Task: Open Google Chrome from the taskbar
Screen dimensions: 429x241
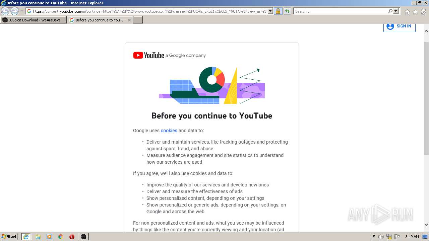Action: click(x=61, y=237)
